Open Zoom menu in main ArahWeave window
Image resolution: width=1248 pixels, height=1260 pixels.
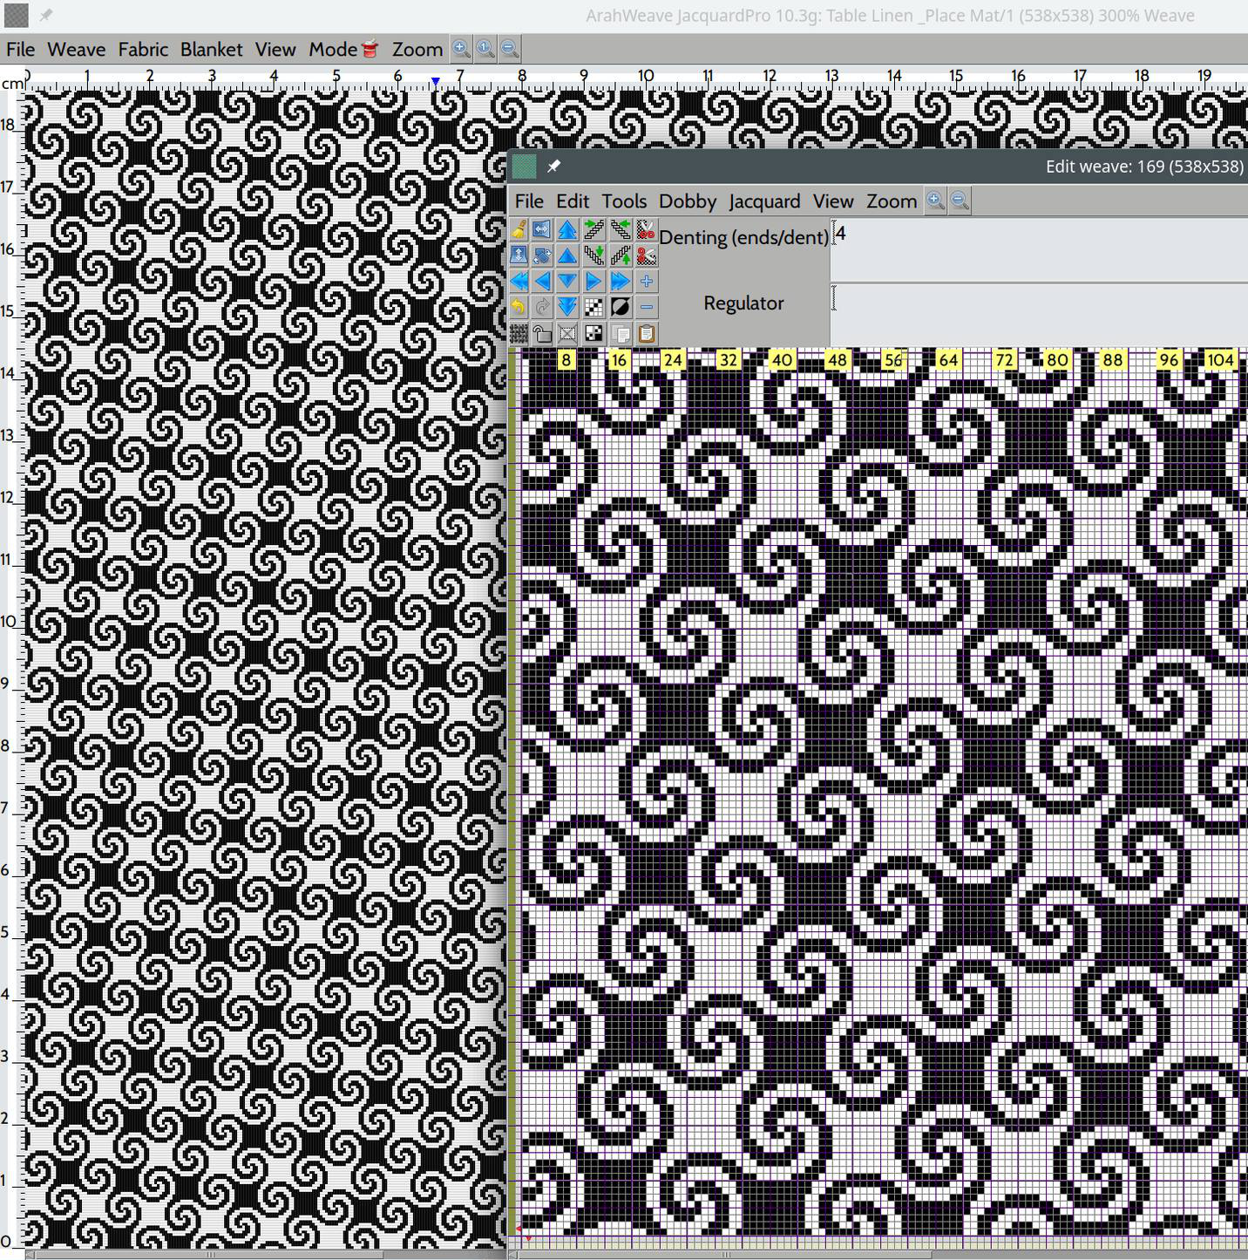tap(417, 49)
